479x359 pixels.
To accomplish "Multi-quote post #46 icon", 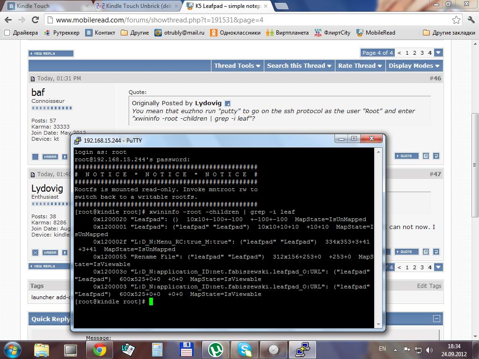I will (426, 156).
